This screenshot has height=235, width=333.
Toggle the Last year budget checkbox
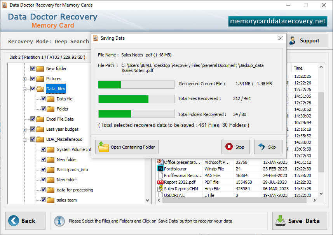pyautogui.click(x=33, y=129)
